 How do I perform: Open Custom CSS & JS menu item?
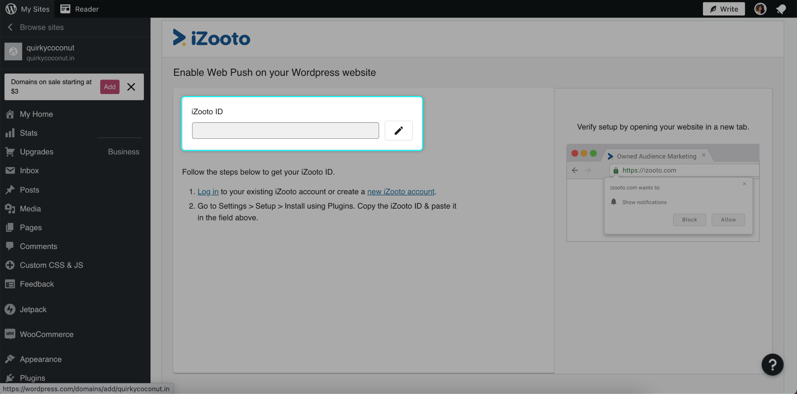[52, 265]
